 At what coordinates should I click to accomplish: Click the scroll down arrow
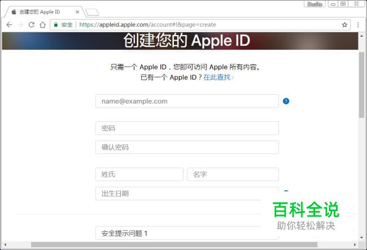tap(361, 238)
